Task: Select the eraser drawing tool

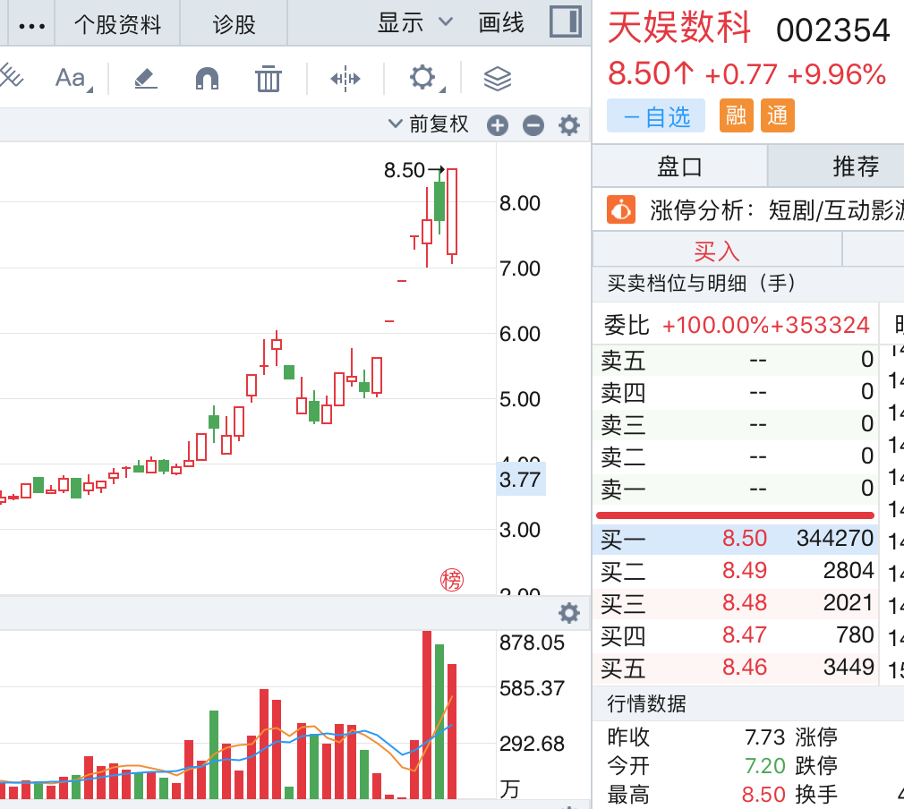Action: point(145,79)
